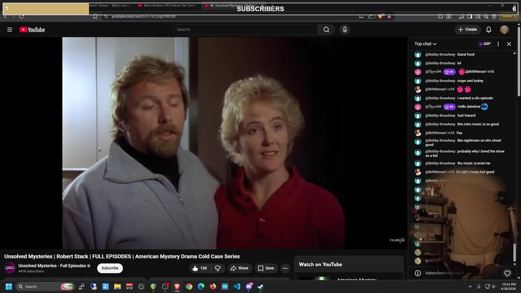521x293 pixels.
Task: Click chat message 'mayo and turkey'
Action: [x=471, y=81]
